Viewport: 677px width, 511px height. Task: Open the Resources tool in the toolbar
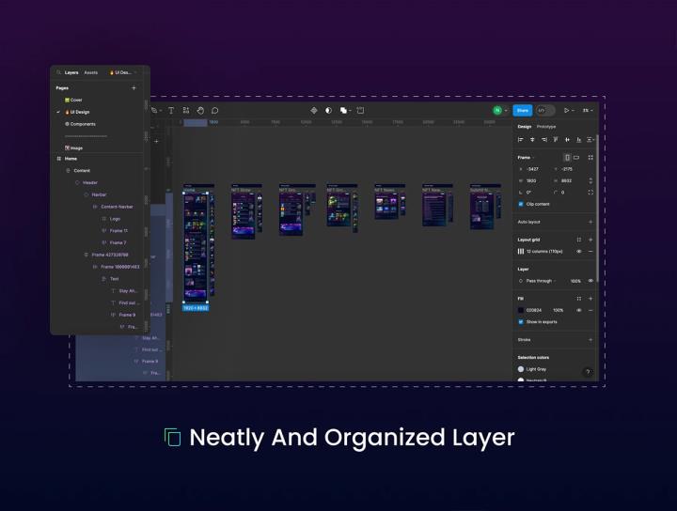pos(186,110)
